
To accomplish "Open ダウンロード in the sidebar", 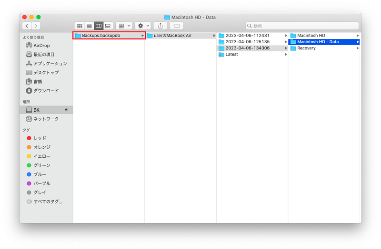I will (46, 91).
